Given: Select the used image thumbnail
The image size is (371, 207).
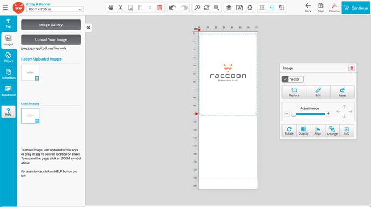Looking at the screenshot, I should tap(30, 116).
